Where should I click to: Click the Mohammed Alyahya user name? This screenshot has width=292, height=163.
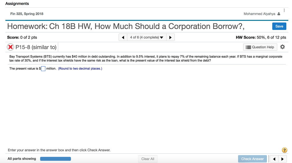point(259,14)
